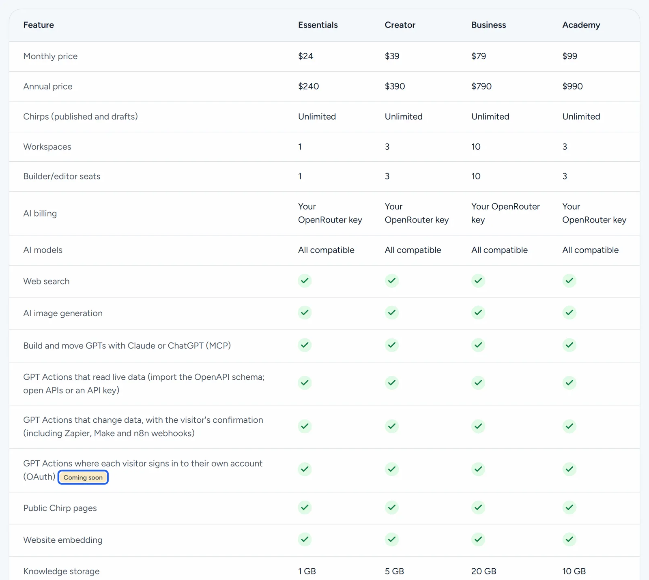Select Website embedding checkmark for Business

pos(478,539)
